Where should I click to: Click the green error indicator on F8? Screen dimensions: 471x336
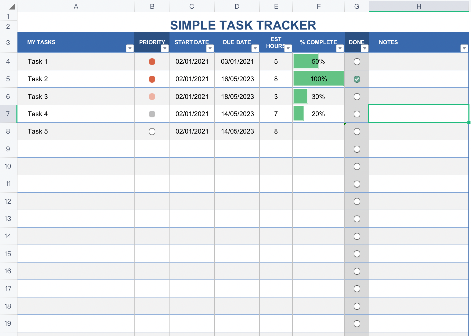click(345, 124)
